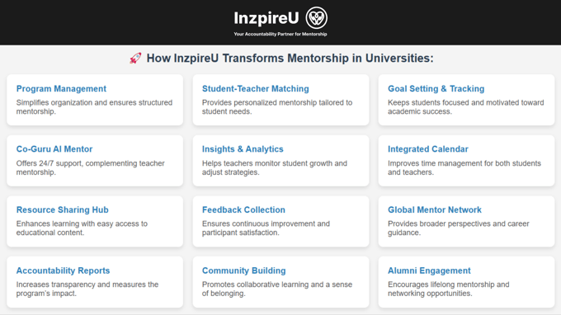561x315 pixels.
Task: Click the rocket emoji icon in heading
Action: [135, 58]
